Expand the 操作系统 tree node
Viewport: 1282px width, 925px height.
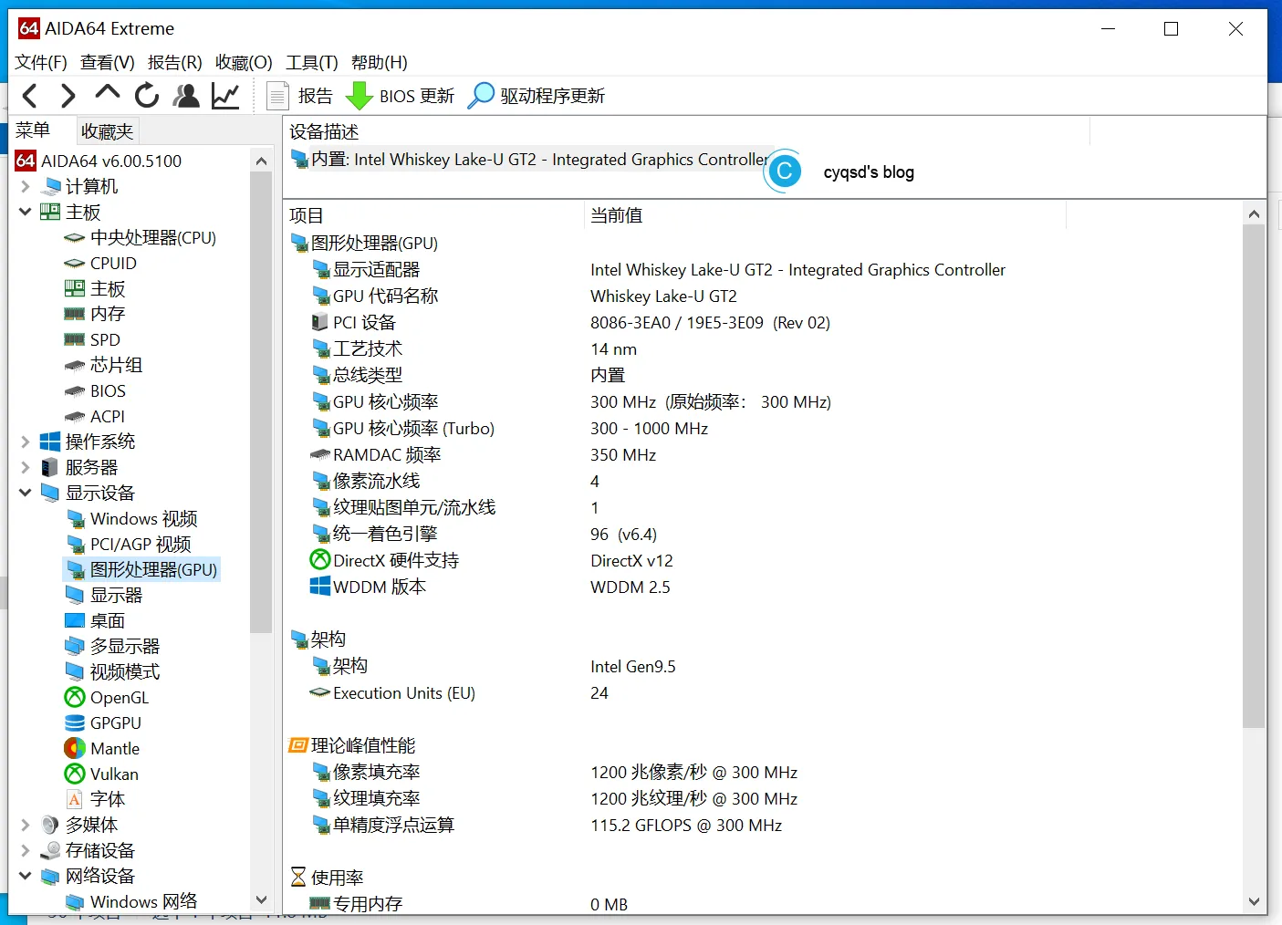tap(26, 442)
